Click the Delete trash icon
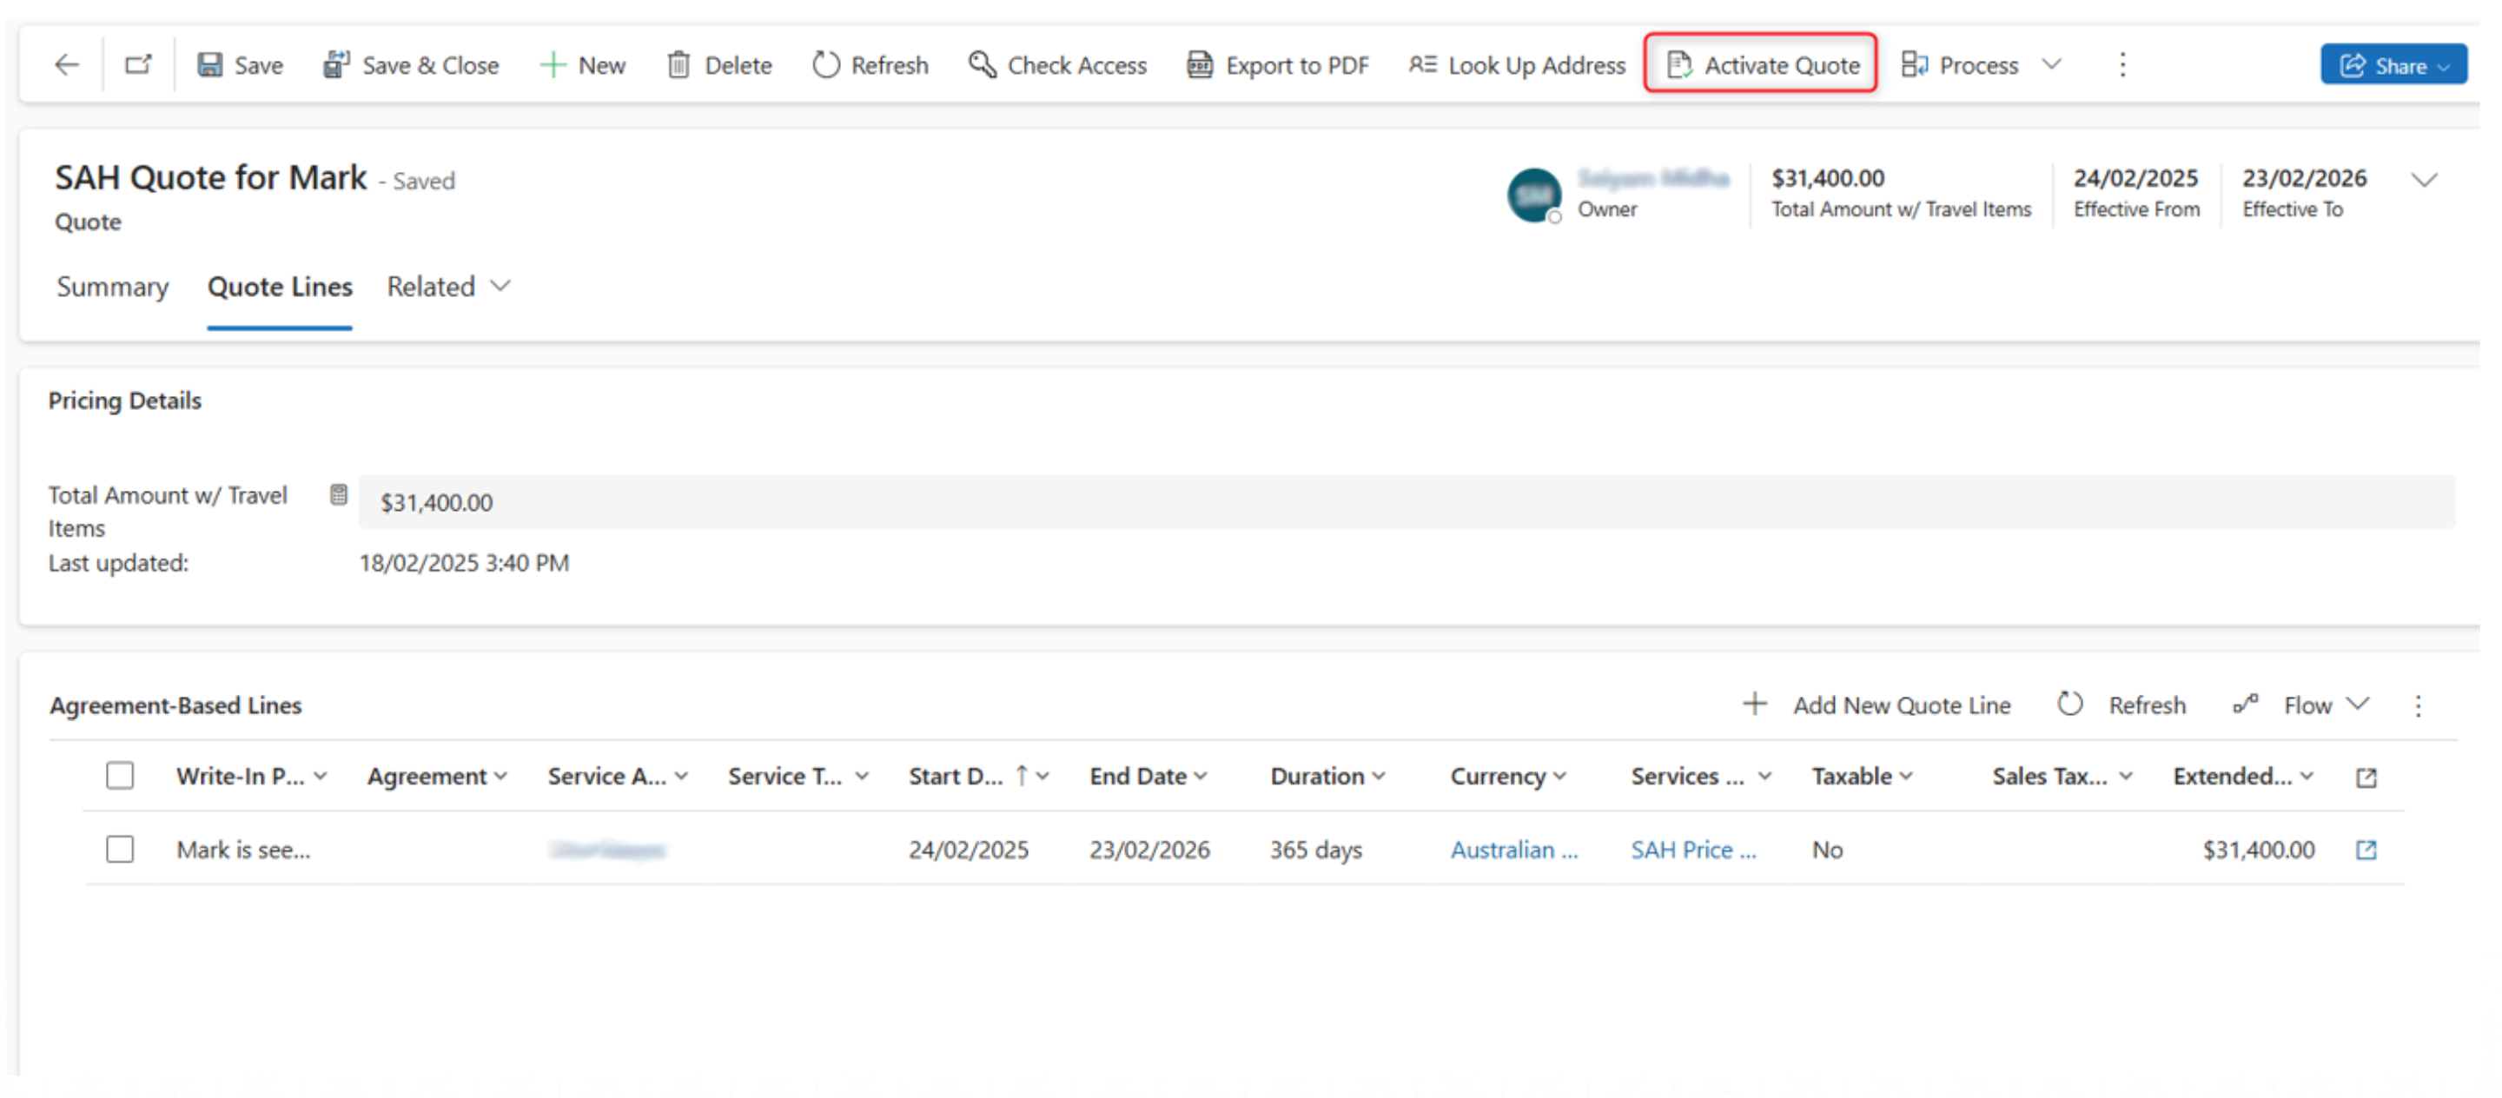The image size is (2502, 1098). [678, 65]
